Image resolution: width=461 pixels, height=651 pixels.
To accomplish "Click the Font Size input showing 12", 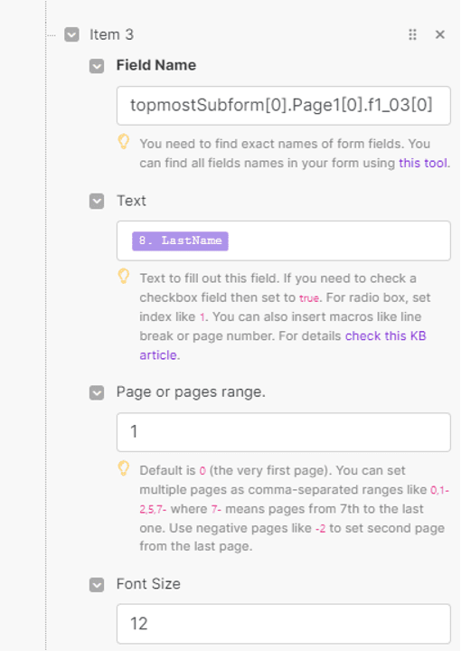I will (x=284, y=624).
